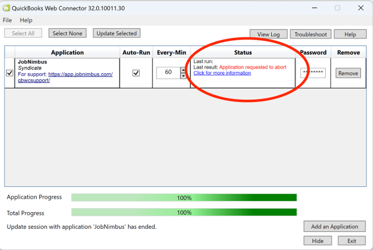Image resolution: width=373 pixels, height=250 pixels.
Task: Click the Help button beside Troubleshoot
Action: click(350, 34)
